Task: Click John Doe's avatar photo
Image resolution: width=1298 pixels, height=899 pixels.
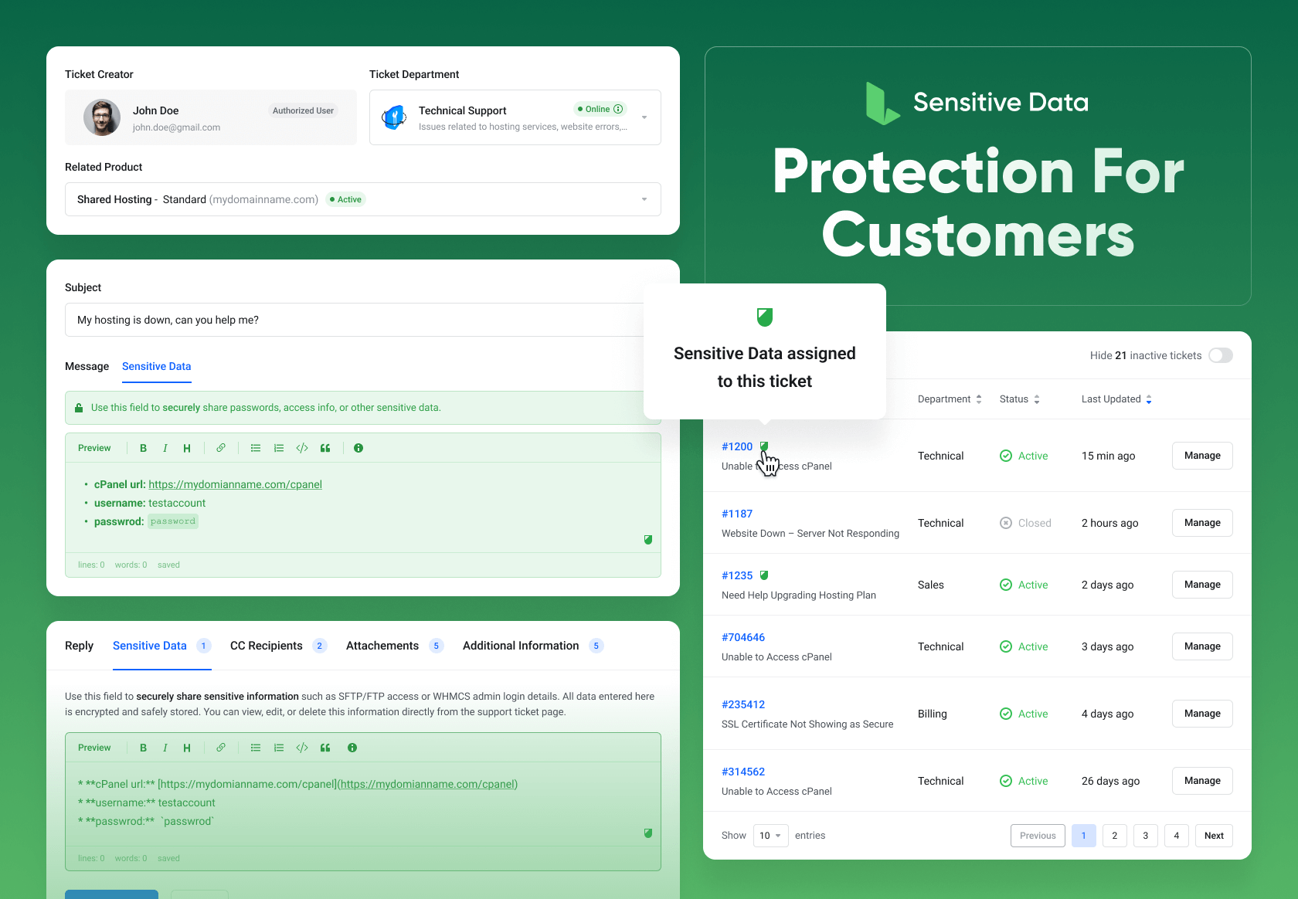Action: (x=102, y=117)
